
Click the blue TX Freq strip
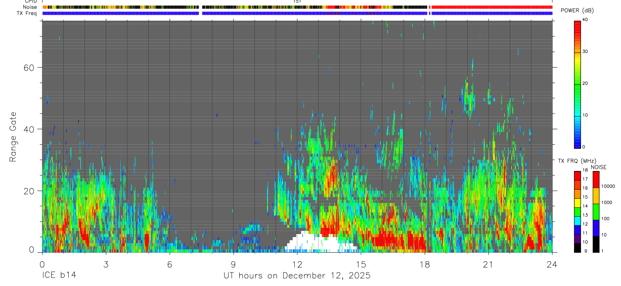[297, 13]
